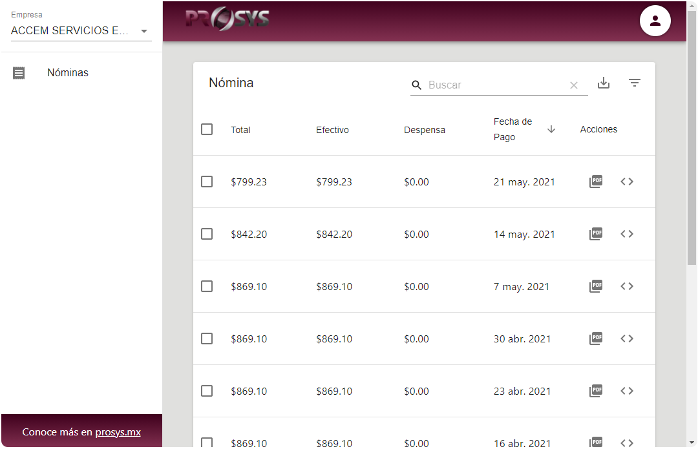The image size is (698, 449).
Task: Check the $799.23 payroll row checkbox
Action: (x=207, y=182)
